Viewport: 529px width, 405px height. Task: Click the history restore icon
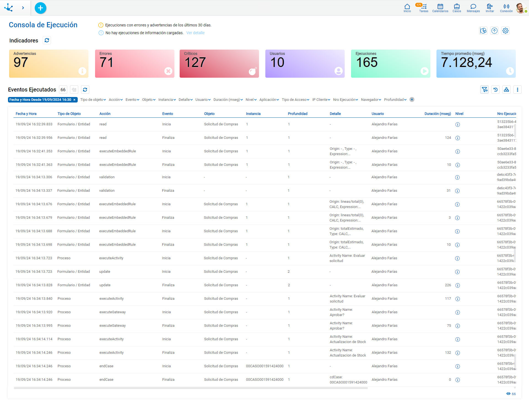pos(495,90)
